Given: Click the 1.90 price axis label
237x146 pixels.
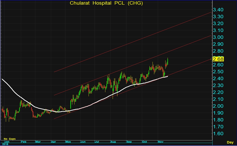Looking at the screenshot, I should tap(218, 113).
